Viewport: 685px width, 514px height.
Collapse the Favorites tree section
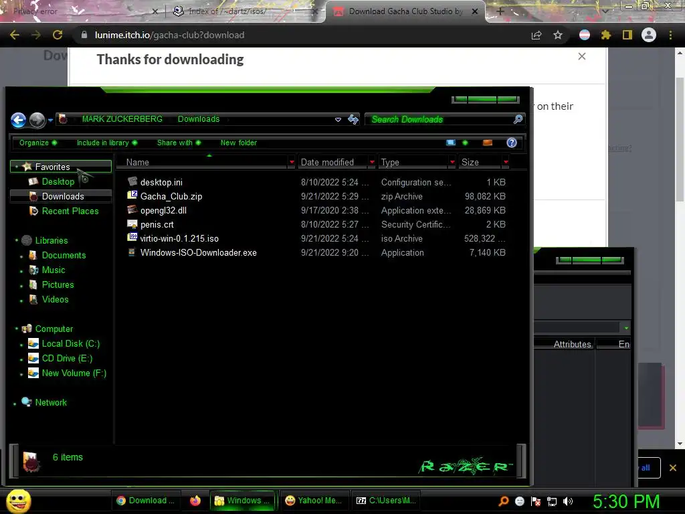pos(16,167)
